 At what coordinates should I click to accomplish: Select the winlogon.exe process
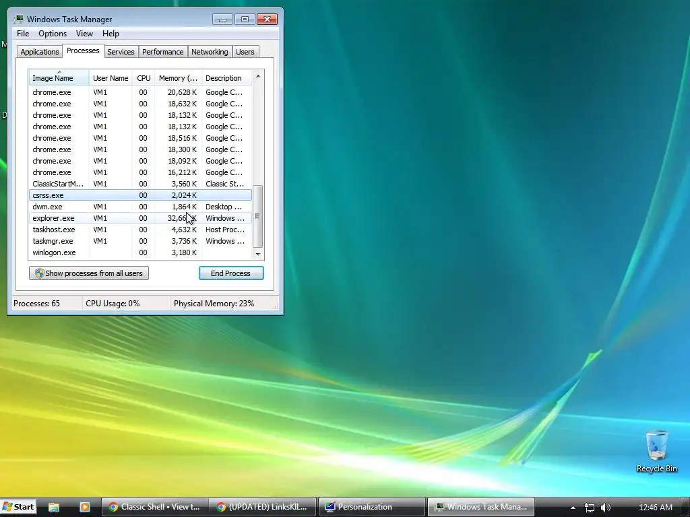click(140, 252)
